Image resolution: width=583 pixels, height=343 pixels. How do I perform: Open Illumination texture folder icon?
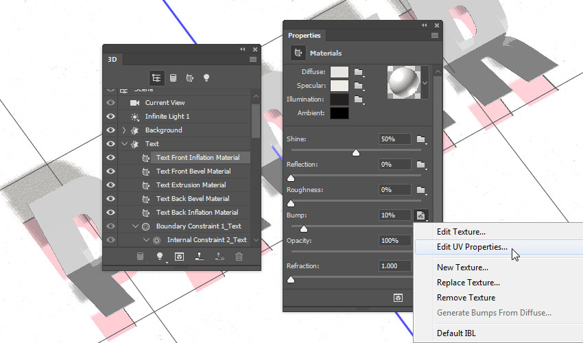point(359,99)
